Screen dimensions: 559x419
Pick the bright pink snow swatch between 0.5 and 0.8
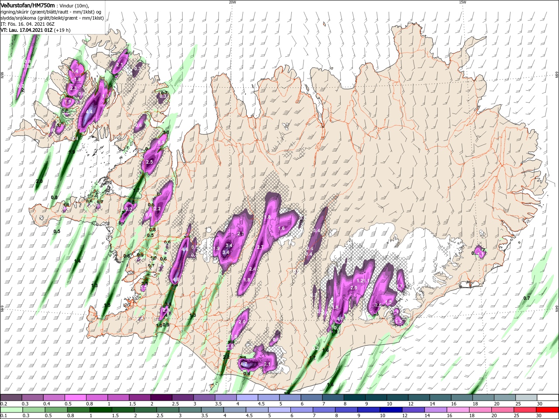pyautogui.click(x=75, y=398)
